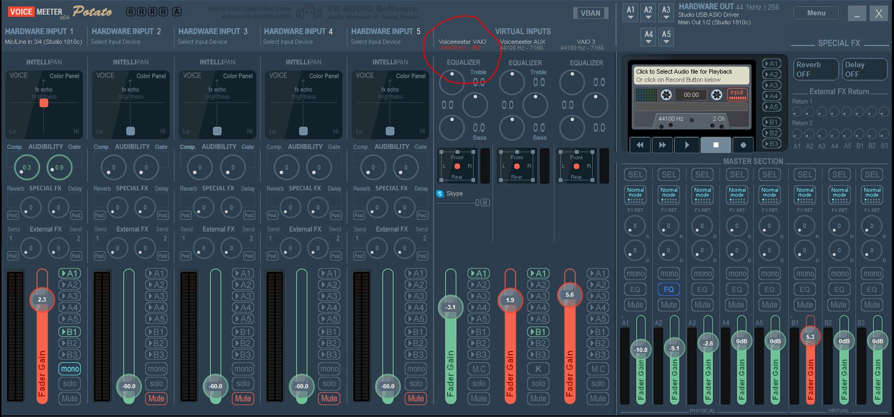Solo Hardware Input 1
894x417 pixels.
70,383
